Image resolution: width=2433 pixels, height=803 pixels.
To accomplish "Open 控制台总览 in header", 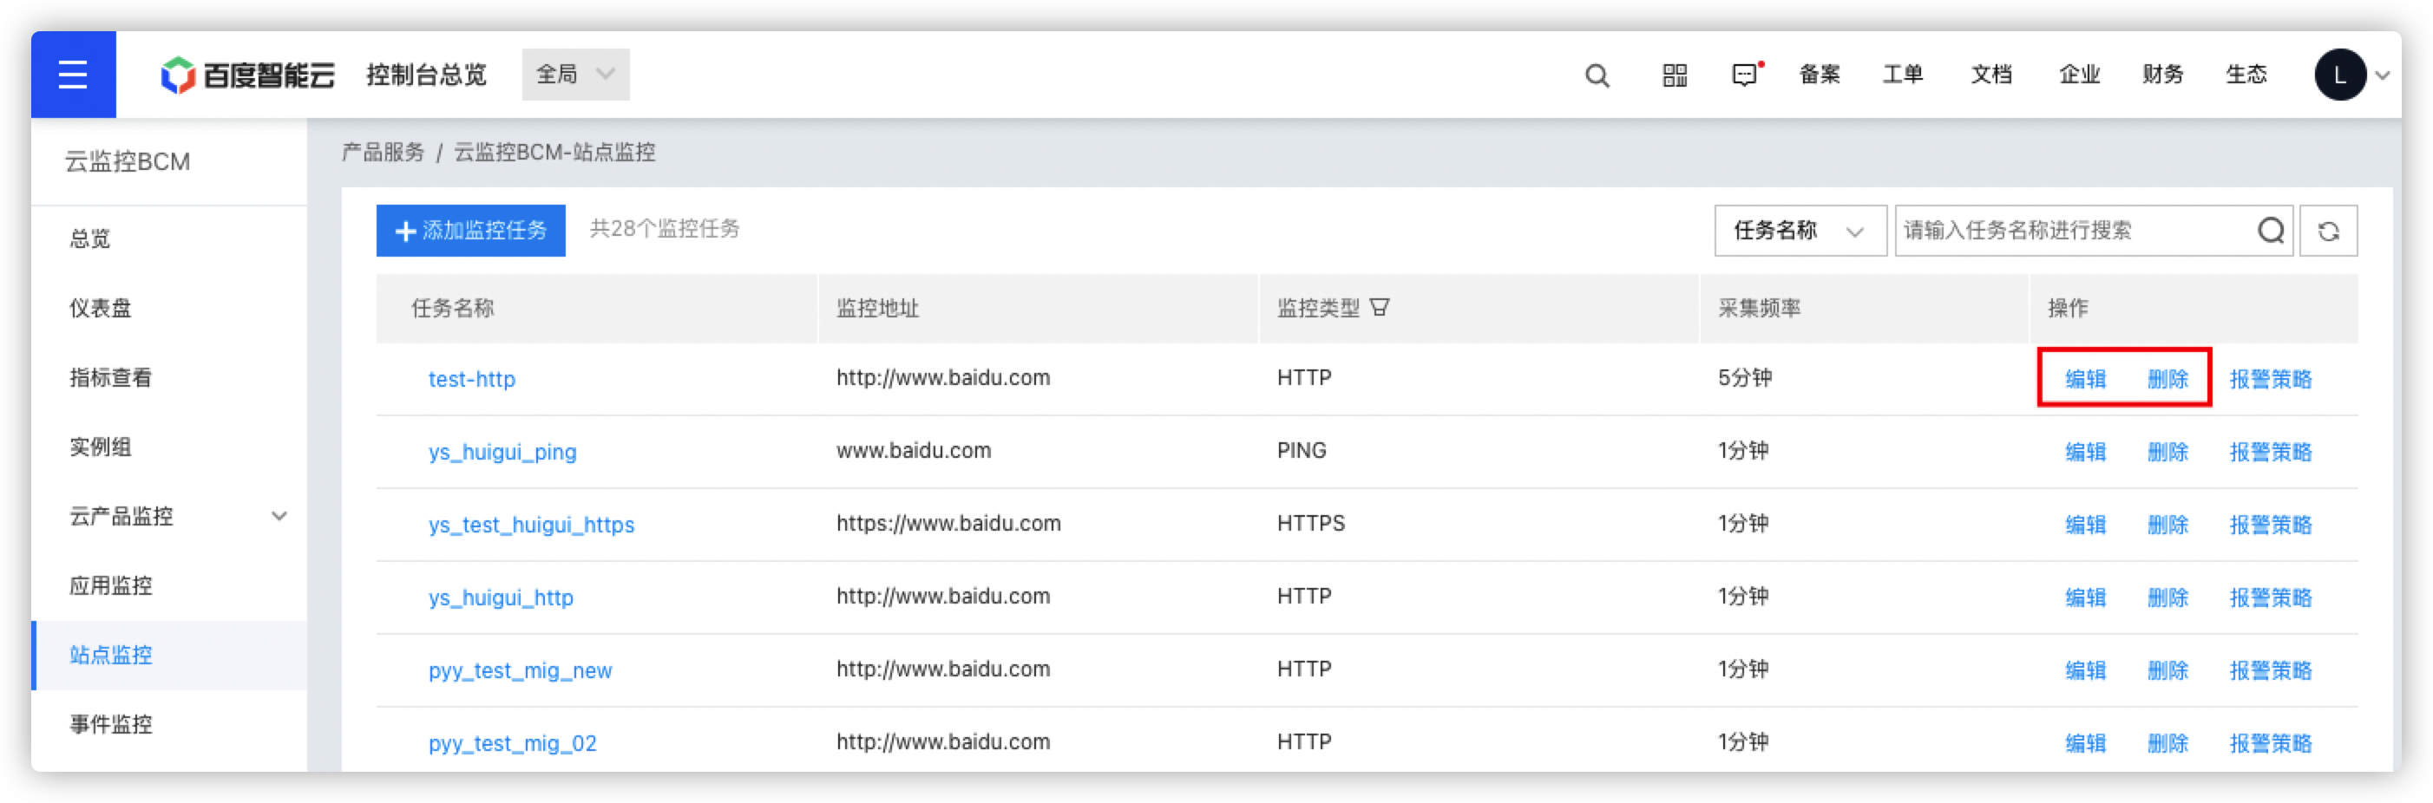I will (426, 75).
